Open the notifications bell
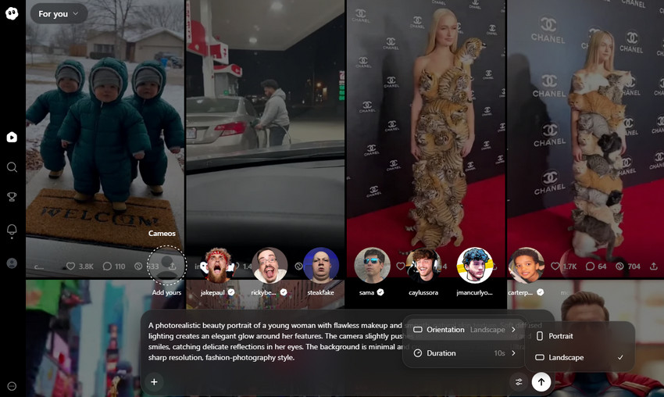664x397 pixels. [12, 230]
